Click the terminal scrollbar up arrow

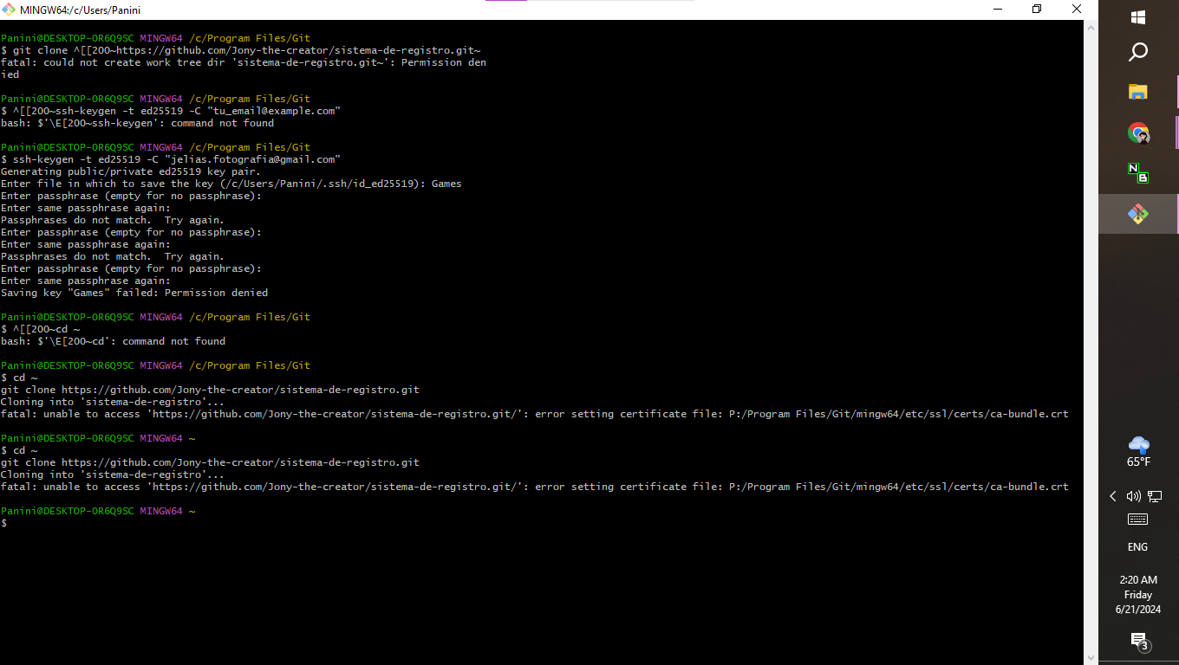coord(1091,27)
